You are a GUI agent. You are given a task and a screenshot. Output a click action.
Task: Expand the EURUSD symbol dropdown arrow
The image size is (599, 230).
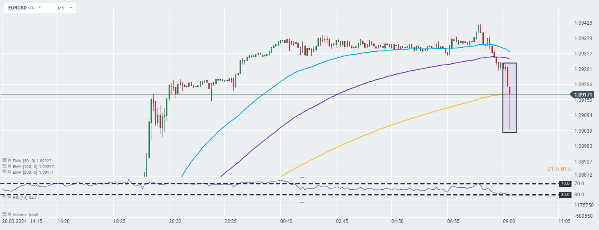(x=40, y=7)
